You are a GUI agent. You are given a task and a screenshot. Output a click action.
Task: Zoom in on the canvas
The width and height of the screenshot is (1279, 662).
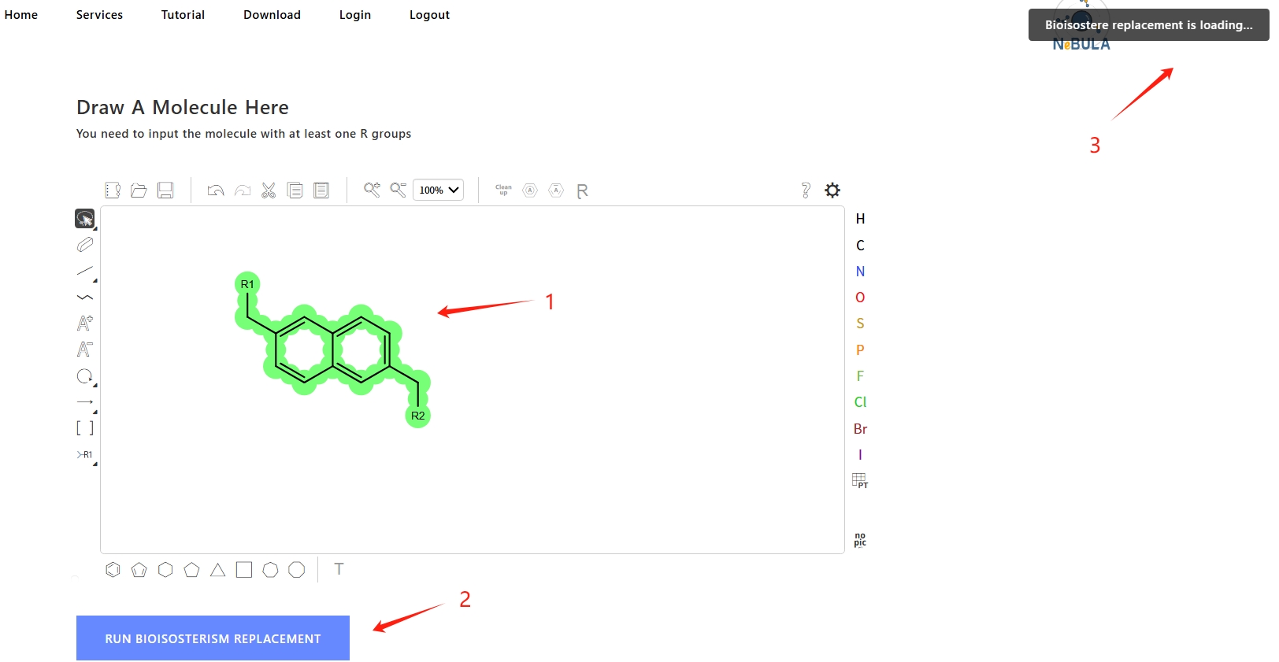(372, 190)
